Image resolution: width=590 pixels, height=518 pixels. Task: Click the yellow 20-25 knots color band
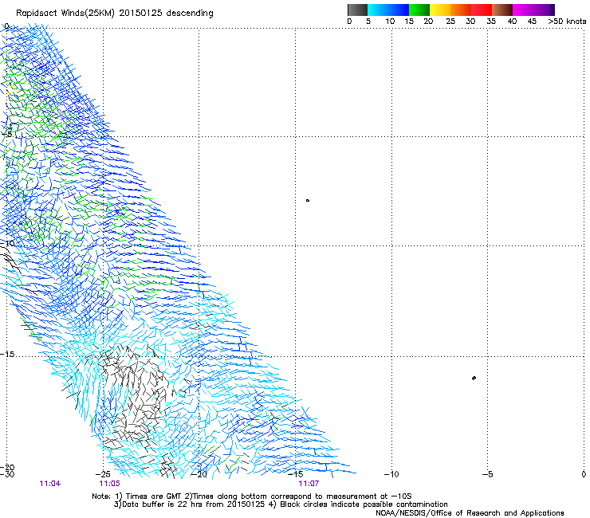click(440, 10)
